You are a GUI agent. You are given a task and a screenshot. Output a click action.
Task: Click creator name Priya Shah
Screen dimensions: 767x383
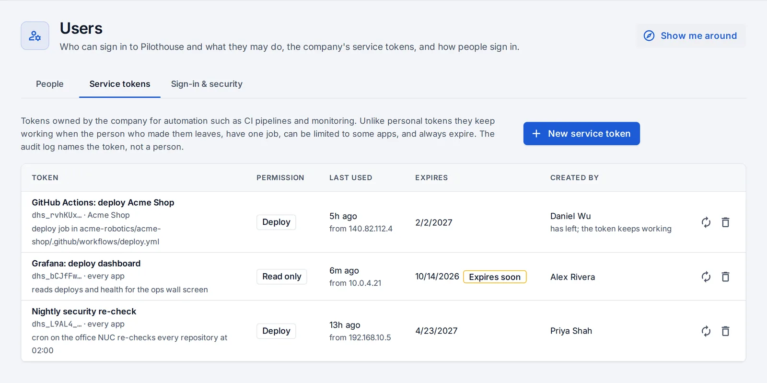(x=571, y=331)
